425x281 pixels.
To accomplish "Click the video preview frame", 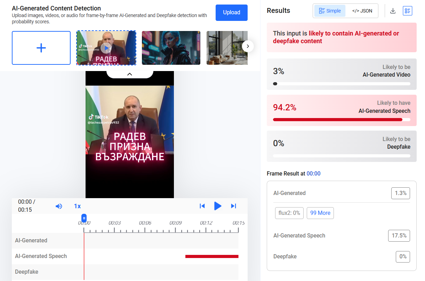I will 130,135.
